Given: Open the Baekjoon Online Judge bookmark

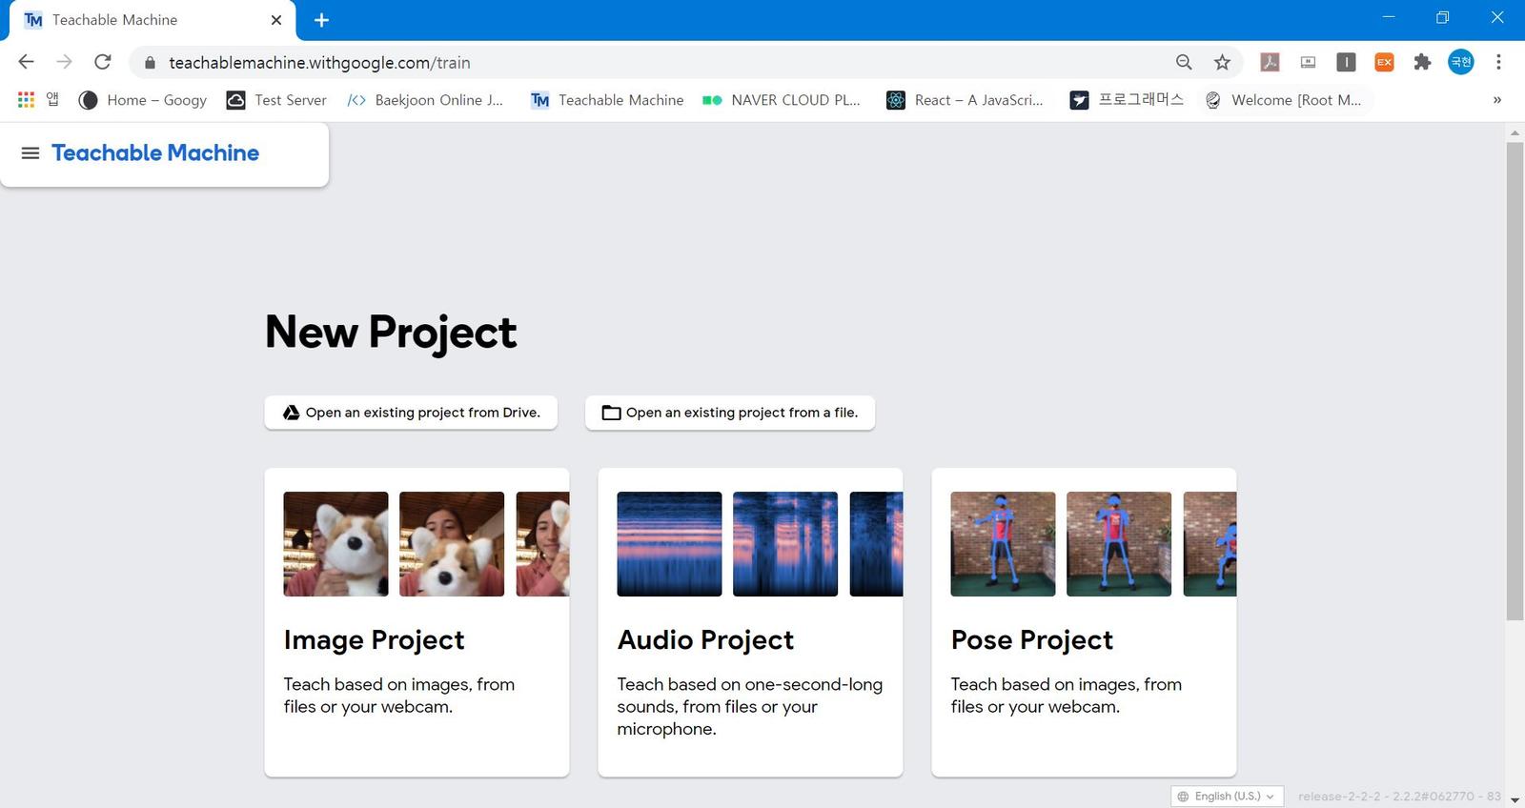Looking at the screenshot, I should (425, 100).
